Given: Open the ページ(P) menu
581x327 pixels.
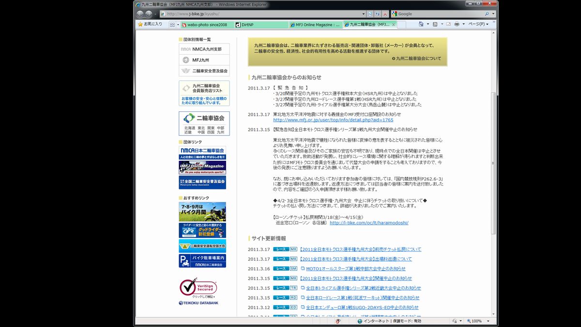Looking at the screenshot, I should pos(479,24).
